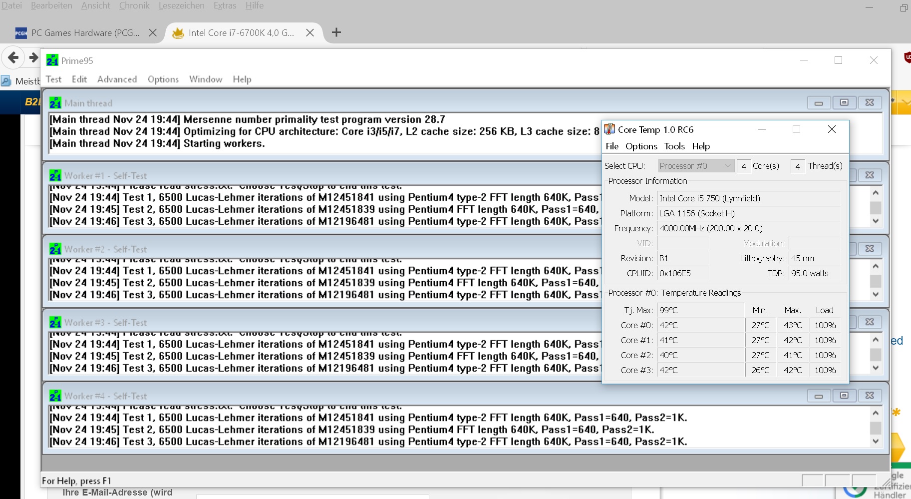The width and height of the screenshot is (911, 499).
Task: Click the CPUID value 0x106E5
Action: pos(683,273)
